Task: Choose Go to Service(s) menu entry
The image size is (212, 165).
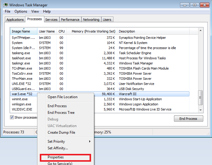Action: [x=60, y=163]
